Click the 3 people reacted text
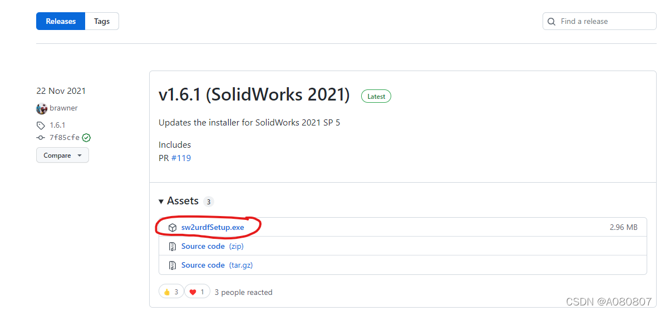 click(243, 292)
